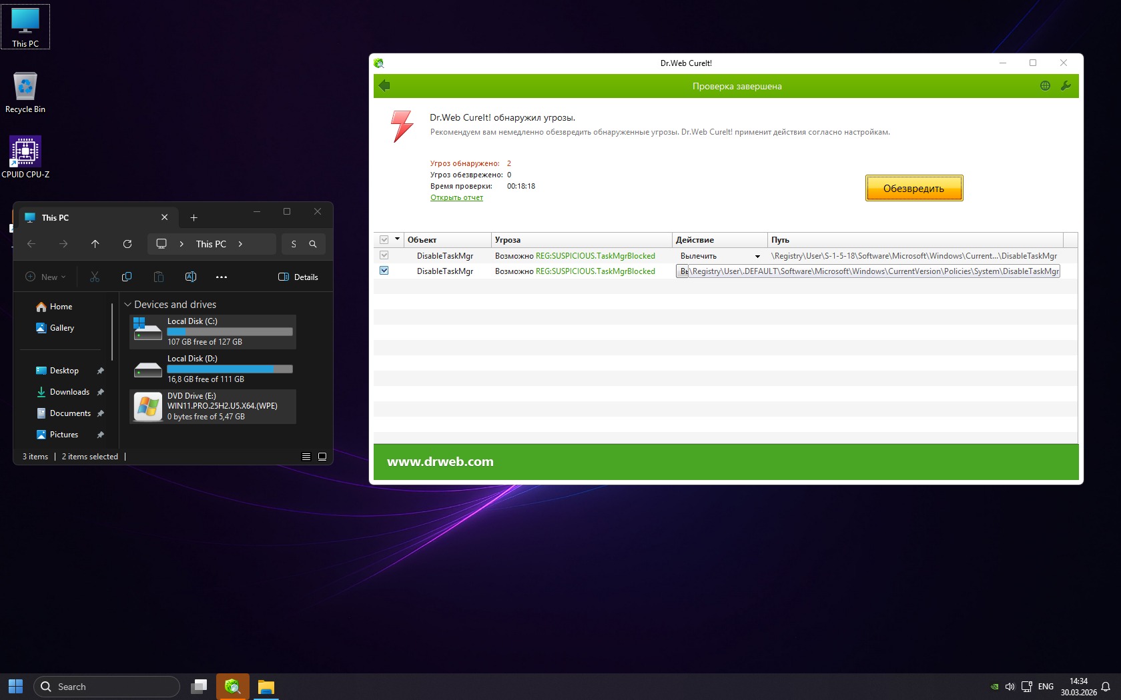The image size is (1121, 700).
Task: Collapse the Devices and drives group
Action: 128,305
